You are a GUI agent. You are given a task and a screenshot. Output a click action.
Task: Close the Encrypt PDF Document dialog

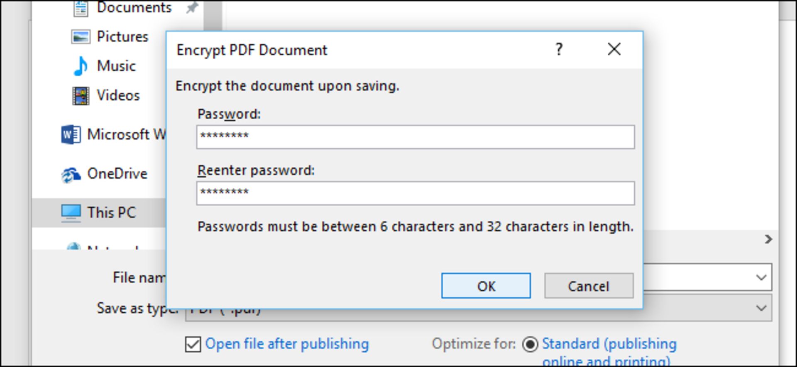(x=614, y=49)
